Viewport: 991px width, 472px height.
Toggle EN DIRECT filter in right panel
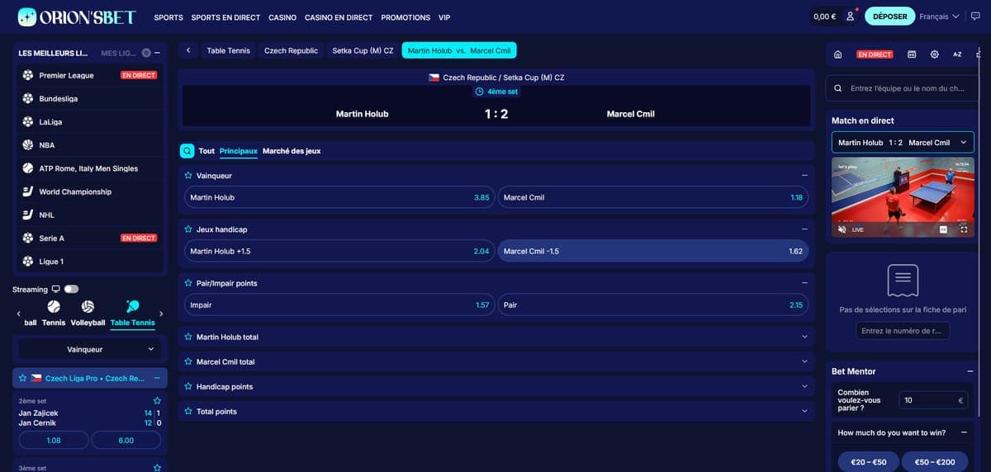pyautogui.click(x=875, y=54)
